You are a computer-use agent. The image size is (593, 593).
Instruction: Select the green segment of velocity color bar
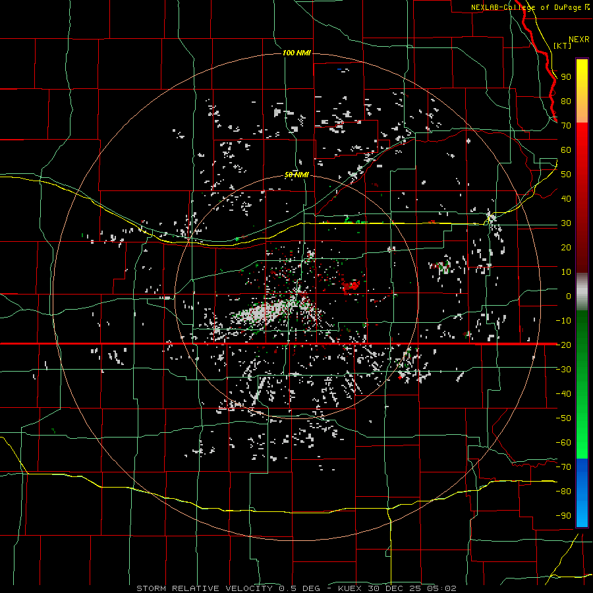pyautogui.click(x=582, y=384)
